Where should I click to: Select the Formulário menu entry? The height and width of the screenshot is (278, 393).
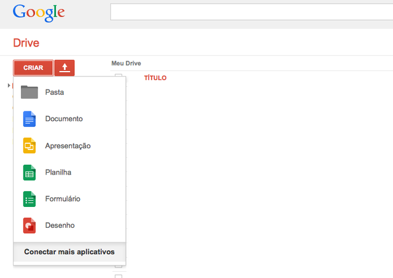(x=69, y=199)
